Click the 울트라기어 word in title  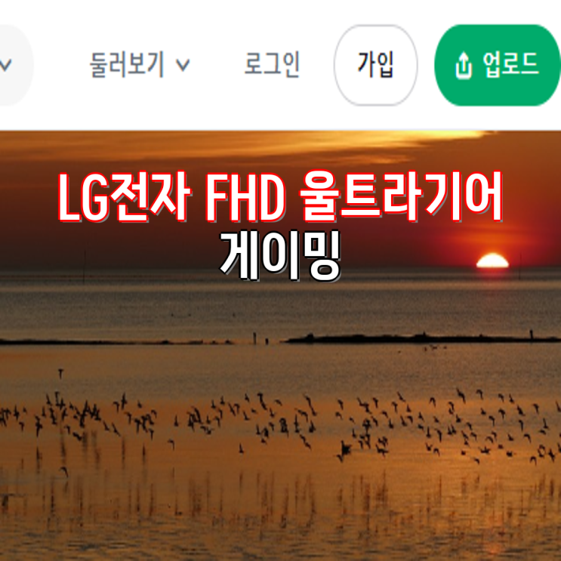(x=402, y=197)
